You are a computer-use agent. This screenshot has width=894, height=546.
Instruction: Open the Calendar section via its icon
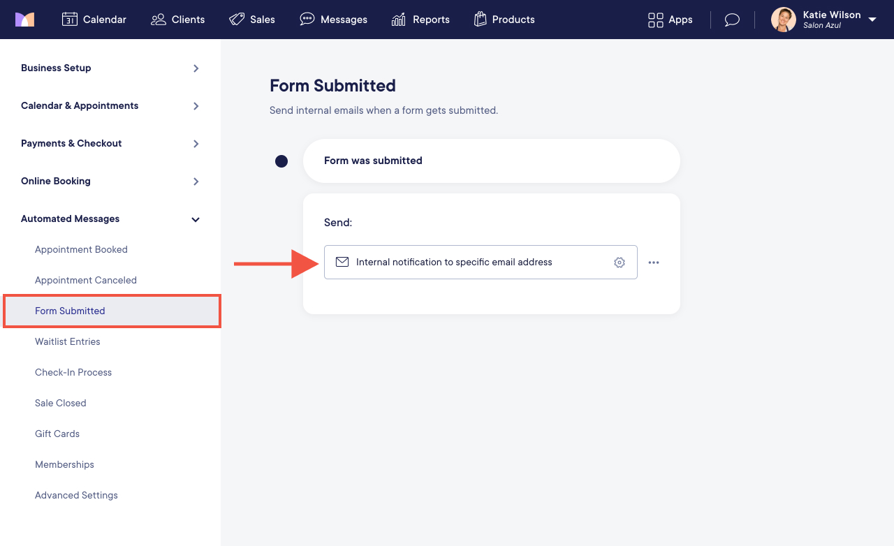tap(70, 20)
